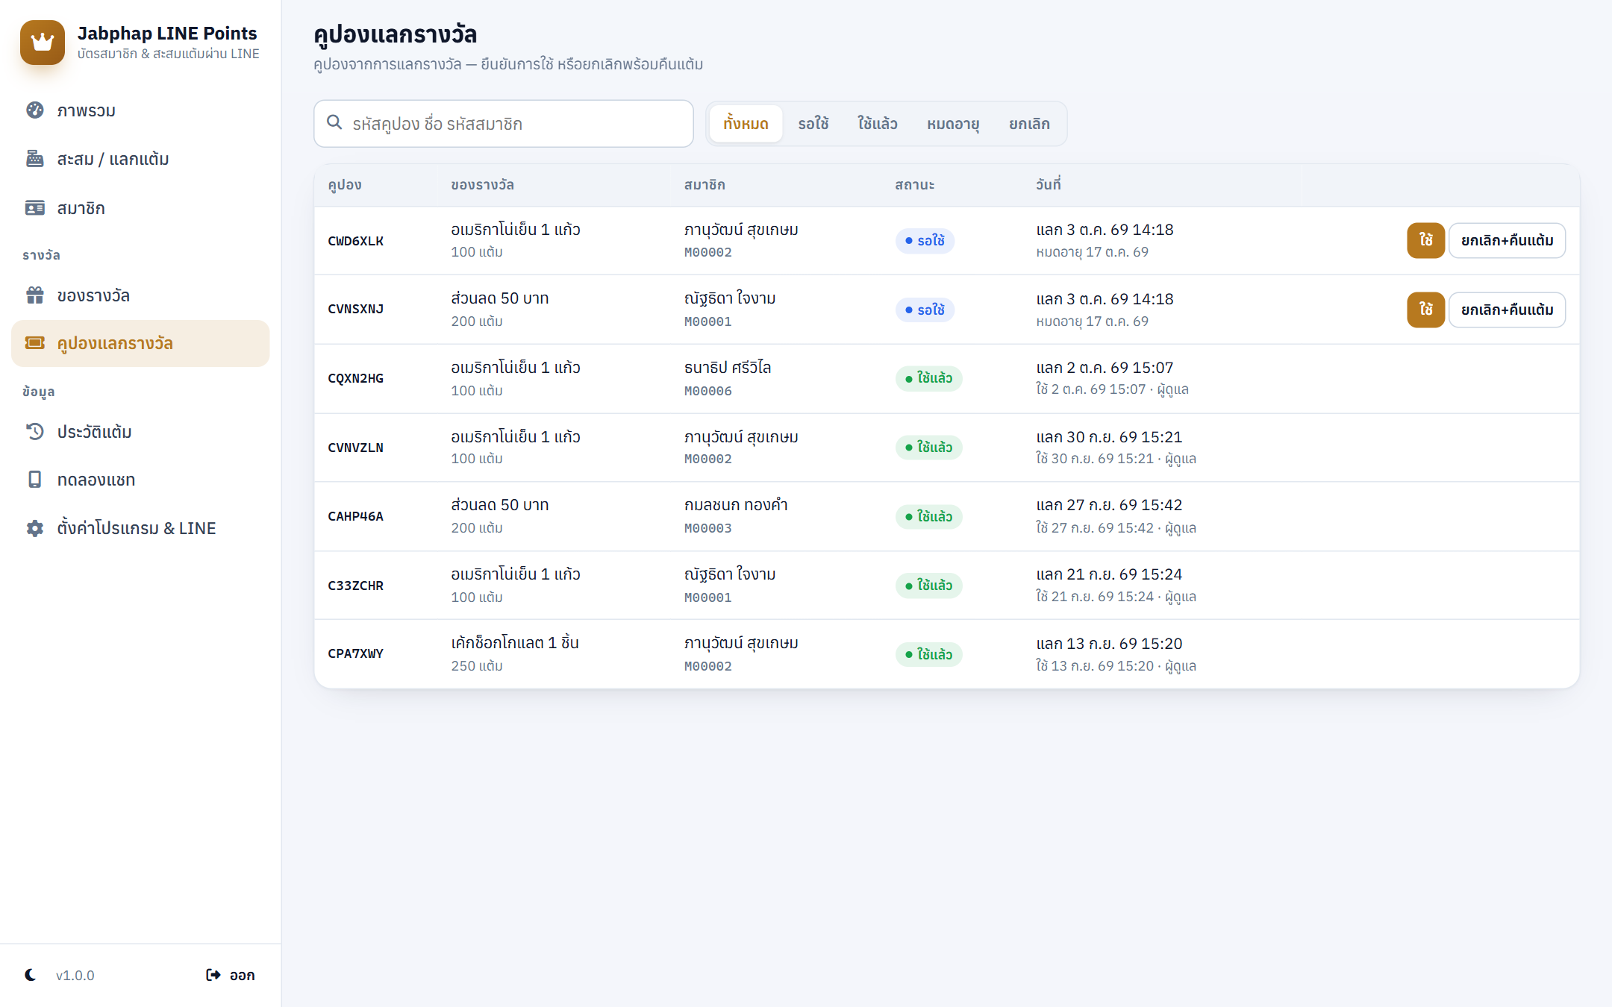Open ภาพรวม dashboard icon
The width and height of the screenshot is (1612, 1007).
click(35, 110)
